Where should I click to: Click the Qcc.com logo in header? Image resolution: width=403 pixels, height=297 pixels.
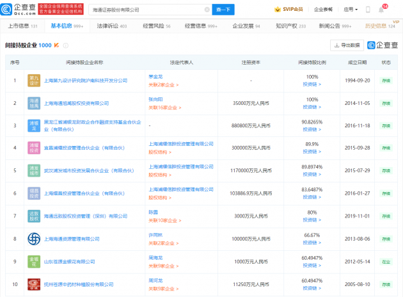[x=19, y=9]
